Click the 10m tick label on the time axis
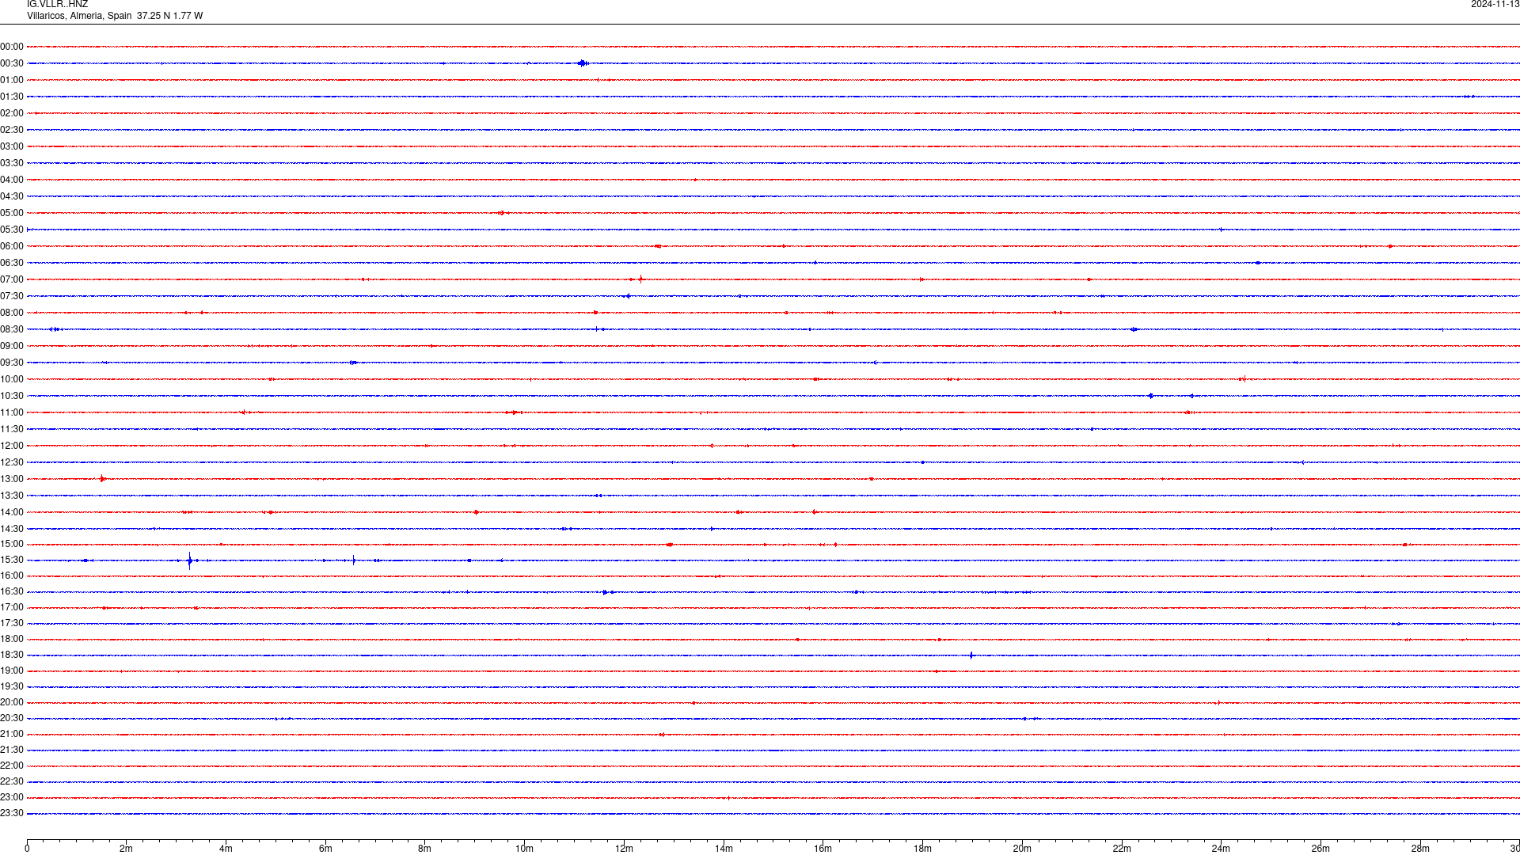Viewport: 1520px width, 855px height. click(x=524, y=849)
